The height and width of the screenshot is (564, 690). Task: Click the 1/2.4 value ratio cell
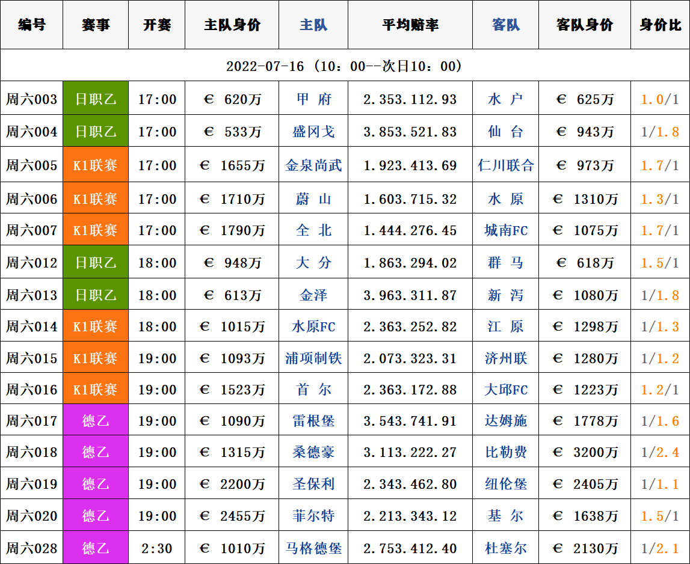(660, 452)
